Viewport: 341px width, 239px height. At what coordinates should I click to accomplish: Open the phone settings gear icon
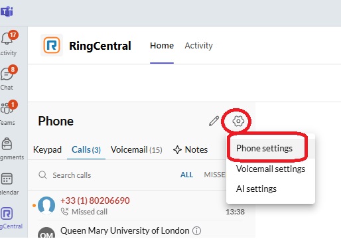click(x=238, y=121)
